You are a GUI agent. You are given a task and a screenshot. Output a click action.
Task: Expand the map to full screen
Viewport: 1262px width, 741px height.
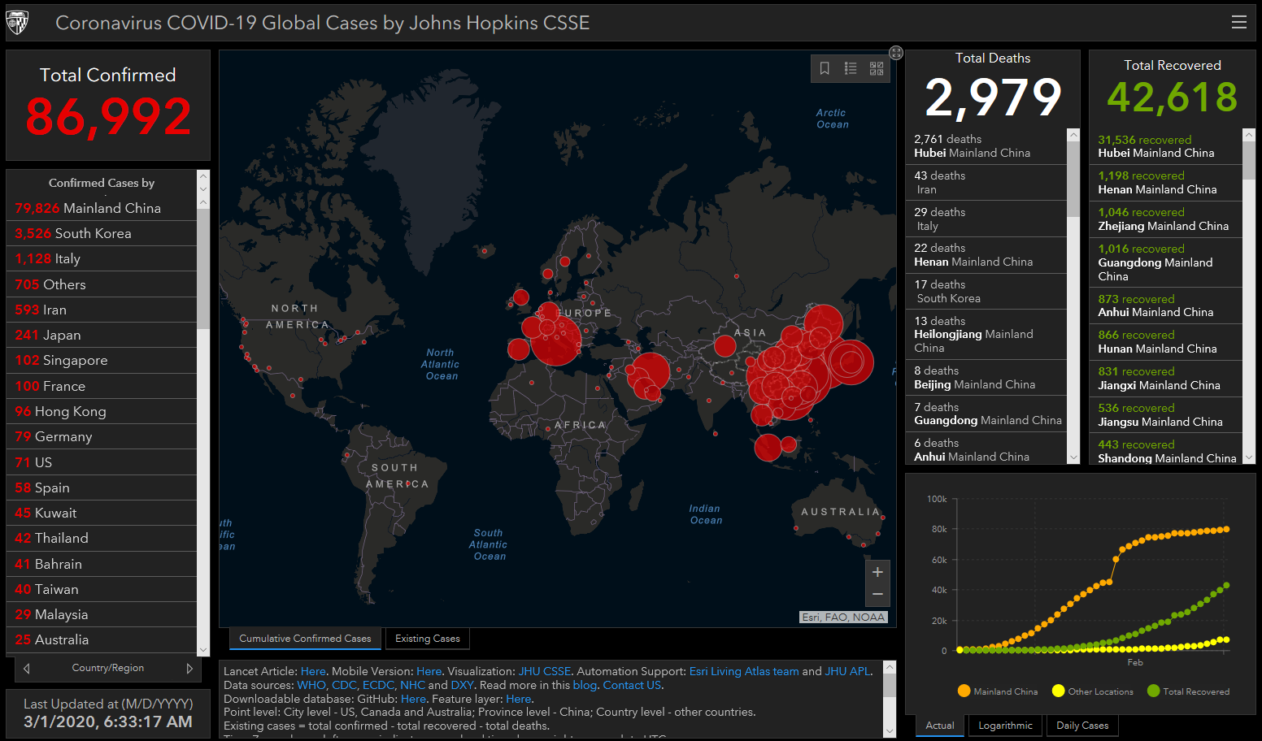[x=896, y=53]
